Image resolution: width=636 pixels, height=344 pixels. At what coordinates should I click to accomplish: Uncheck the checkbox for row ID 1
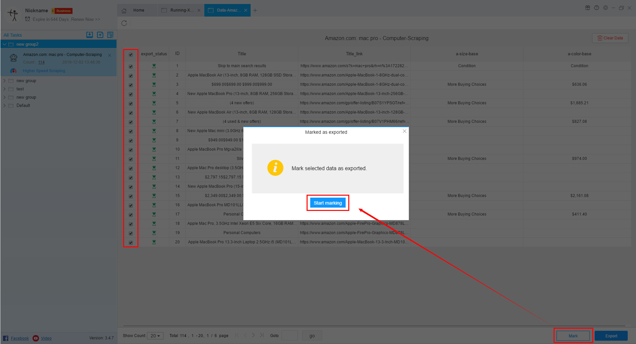click(131, 67)
